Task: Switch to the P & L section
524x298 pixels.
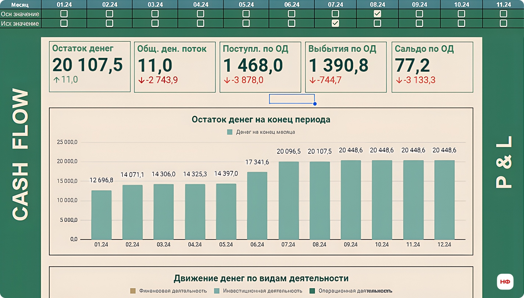Action: click(x=503, y=162)
